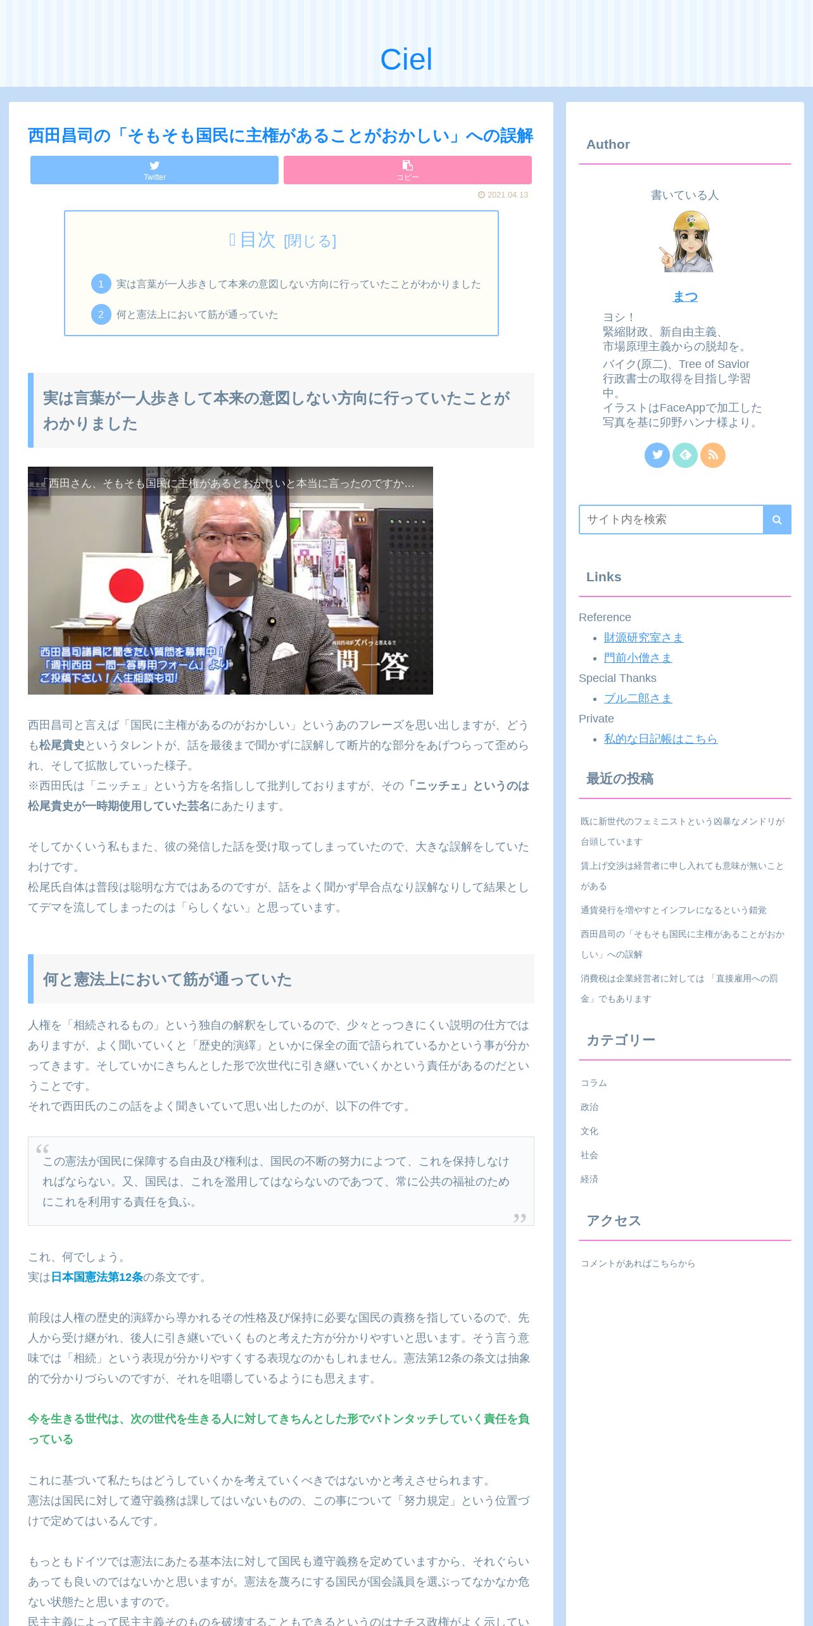Jump to table of contents item 1
Viewport: 813px width, 1626px height.
298,284
